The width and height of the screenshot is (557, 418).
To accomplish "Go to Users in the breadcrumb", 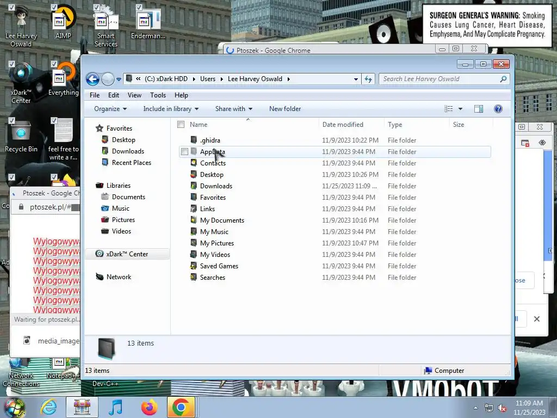I will pos(208,79).
